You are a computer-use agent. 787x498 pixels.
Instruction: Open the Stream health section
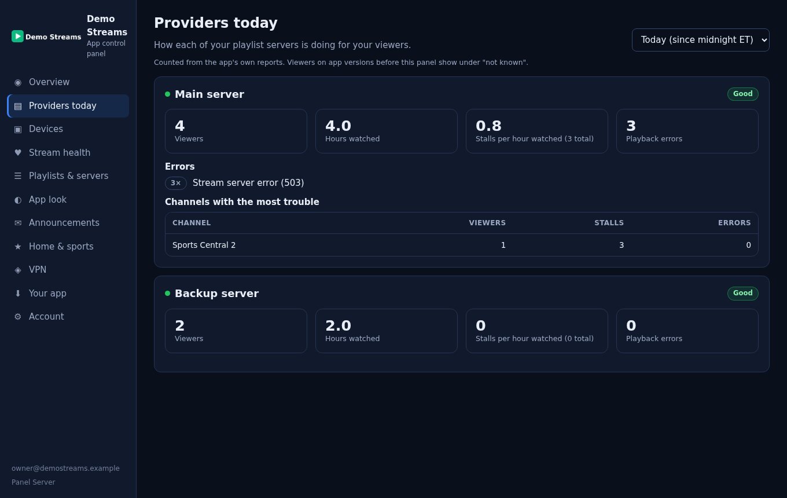point(68,153)
